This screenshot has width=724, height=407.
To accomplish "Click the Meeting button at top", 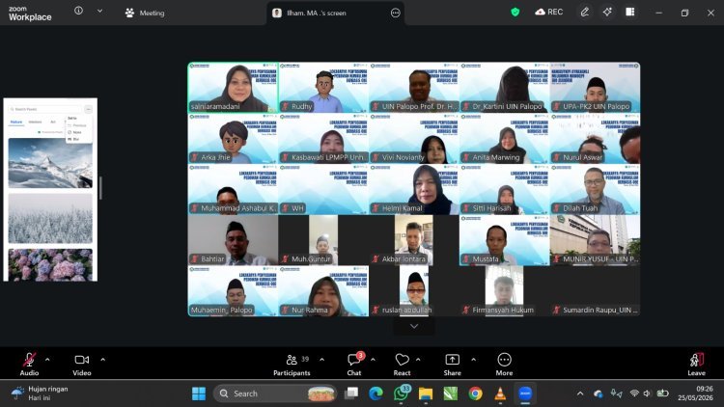I will tap(145, 13).
